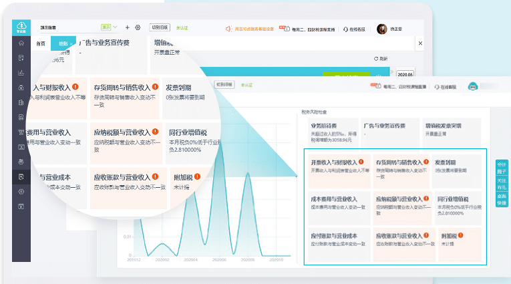Open the chart statistics icon in sidebar
The image size is (511, 284).
(21, 72)
